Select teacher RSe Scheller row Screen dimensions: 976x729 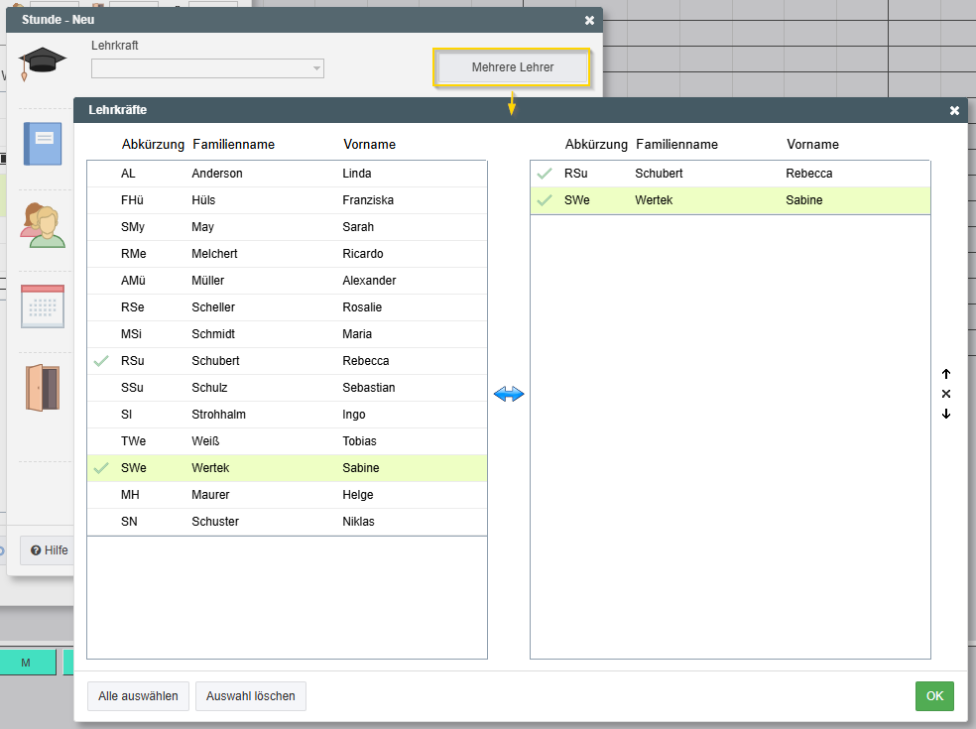point(287,307)
